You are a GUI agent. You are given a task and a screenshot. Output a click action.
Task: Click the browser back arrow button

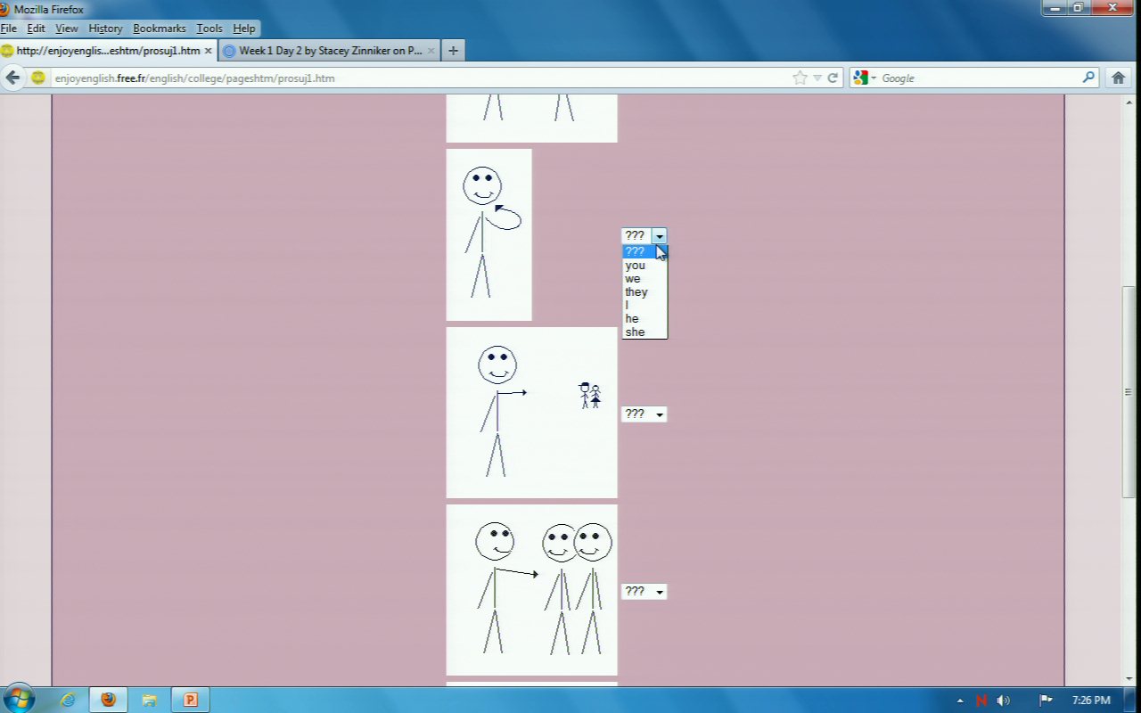tap(12, 78)
